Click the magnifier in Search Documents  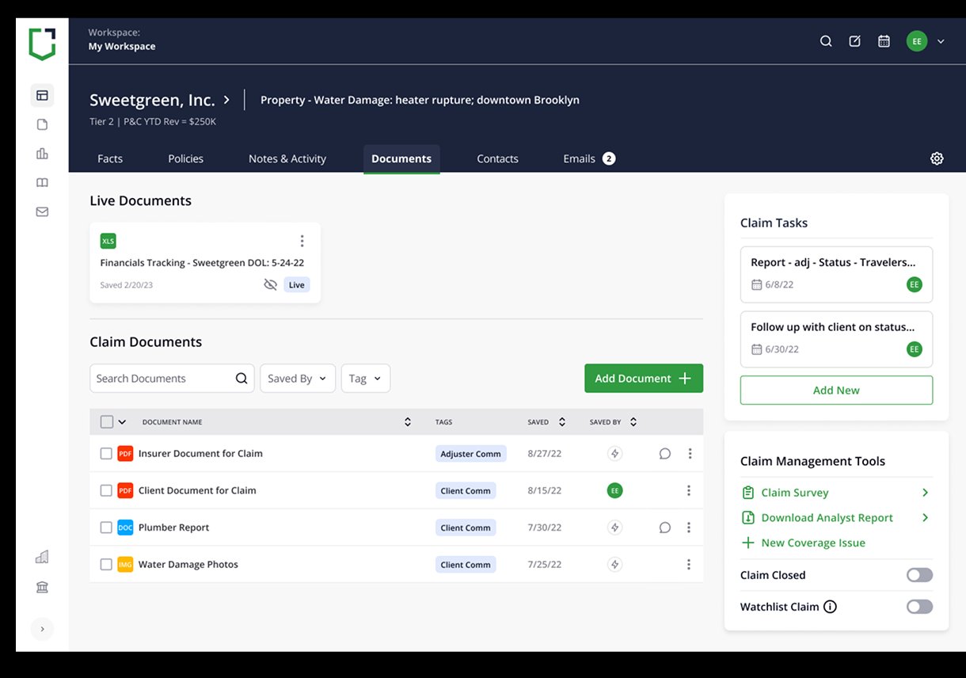tap(241, 379)
